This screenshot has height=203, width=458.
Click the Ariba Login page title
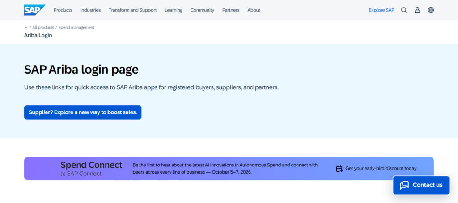click(38, 36)
